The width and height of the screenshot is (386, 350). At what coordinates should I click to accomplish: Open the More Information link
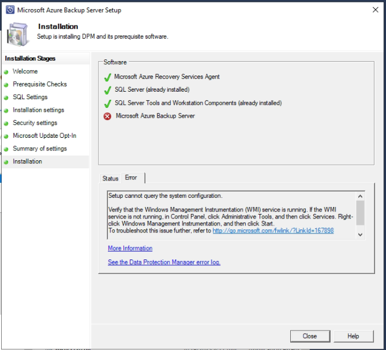point(130,248)
